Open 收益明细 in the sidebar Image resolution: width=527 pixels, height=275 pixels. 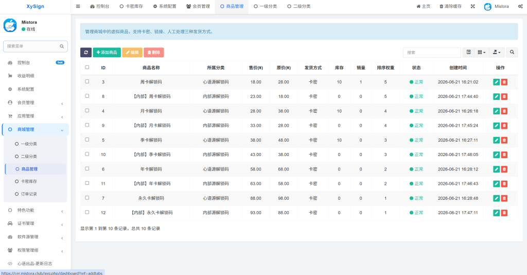[x=36, y=76]
